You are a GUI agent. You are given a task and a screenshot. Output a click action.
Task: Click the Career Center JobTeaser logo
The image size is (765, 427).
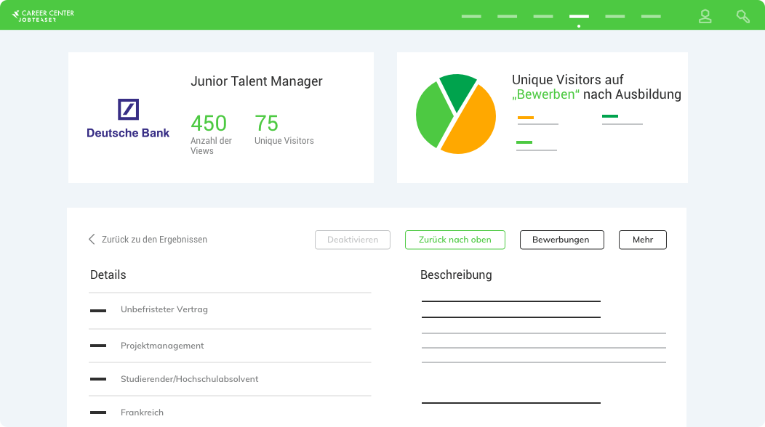click(x=43, y=15)
